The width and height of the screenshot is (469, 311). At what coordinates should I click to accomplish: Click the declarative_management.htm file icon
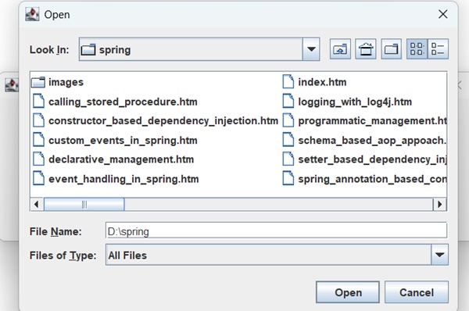tap(38, 159)
